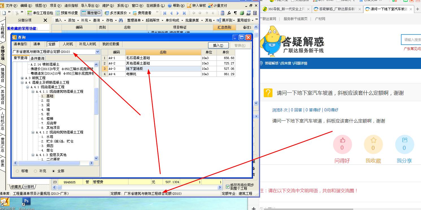Open the 插入 toolbar dropdown
Viewport: 421px width, 210px height.
pyautogui.click(x=60, y=20)
